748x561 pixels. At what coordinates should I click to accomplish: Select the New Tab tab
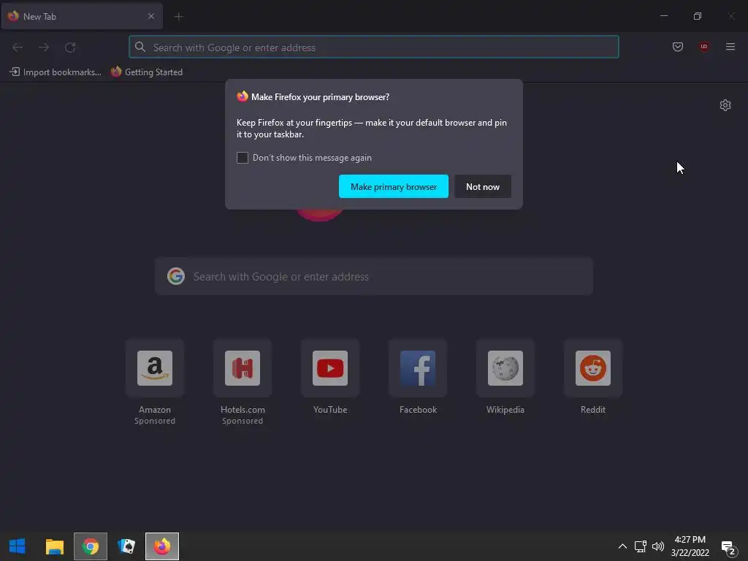(82, 16)
